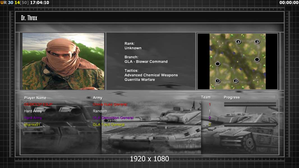Click the unnumbered start marker on map's left
The height and width of the screenshot is (168, 299).
[x=218, y=64]
